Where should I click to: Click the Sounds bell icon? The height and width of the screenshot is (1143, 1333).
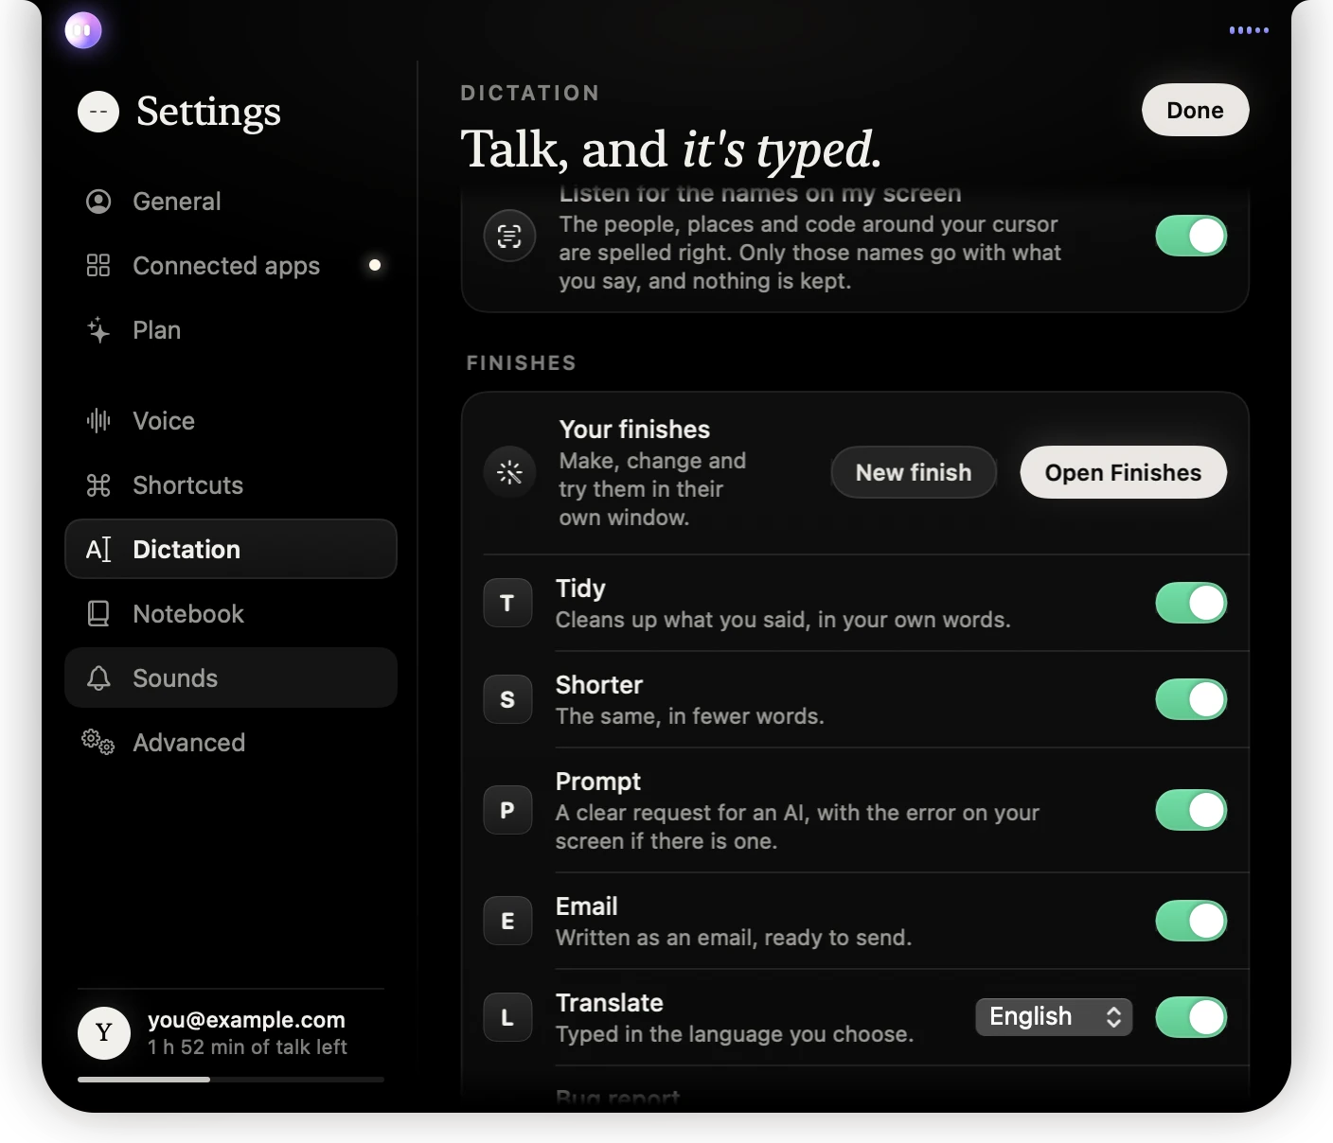pyautogui.click(x=98, y=678)
